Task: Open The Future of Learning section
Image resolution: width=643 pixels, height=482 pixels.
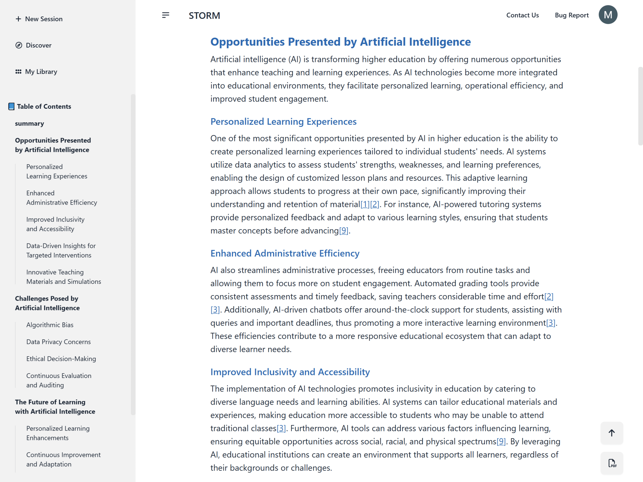Action: 55,406
